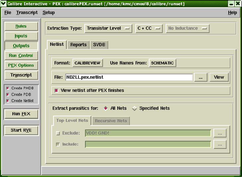Browse for netlist file with ... button
Image resolution: width=242 pixels, height=177 pixels.
(x=201, y=77)
